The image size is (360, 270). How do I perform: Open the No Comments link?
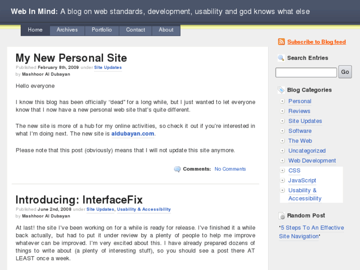[230, 169]
